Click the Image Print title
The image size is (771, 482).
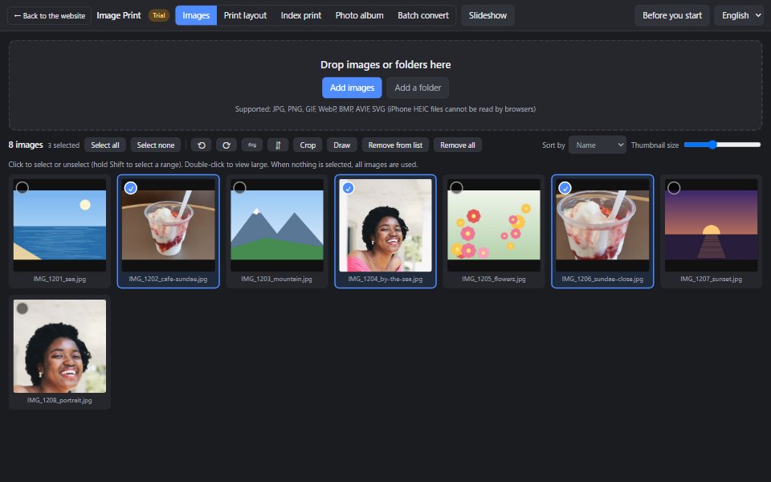coord(119,15)
